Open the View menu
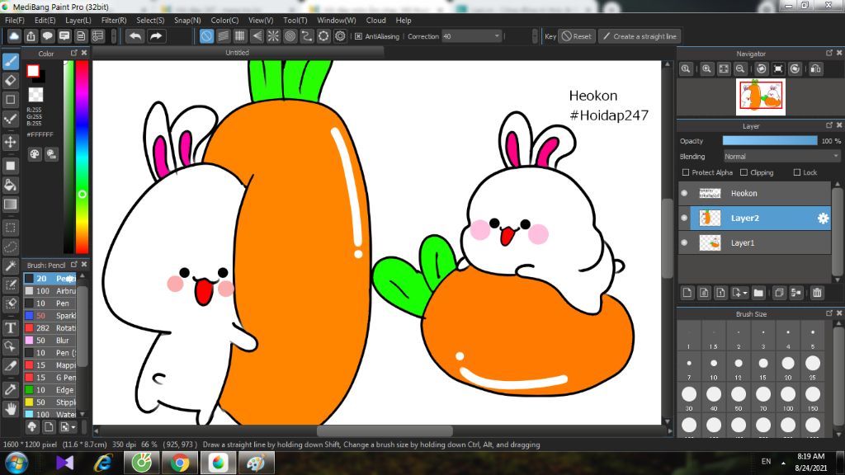 (261, 20)
